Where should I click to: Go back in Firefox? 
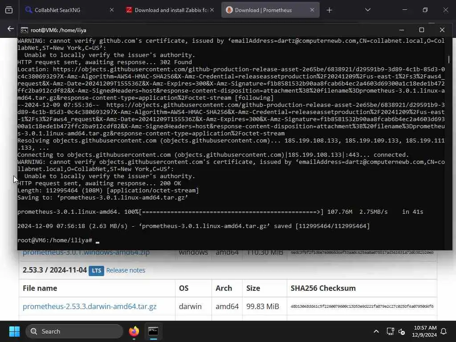click(11, 28)
